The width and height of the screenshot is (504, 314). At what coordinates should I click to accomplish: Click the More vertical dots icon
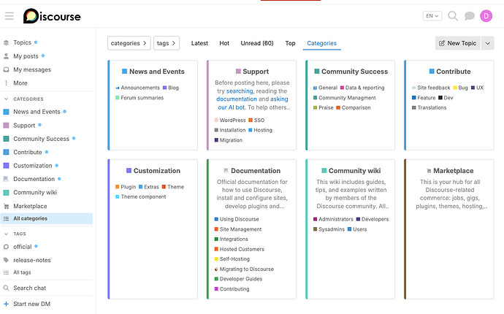click(x=6, y=83)
